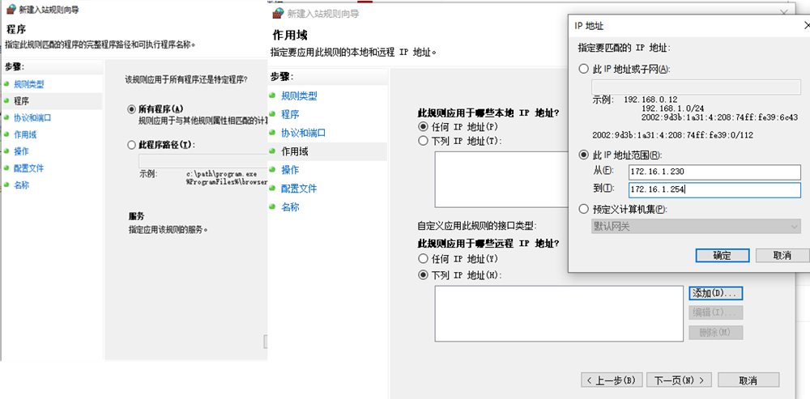This screenshot has height=399, width=810.
Task: Cancel the IP 地址 dialog
Action: [x=782, y=255]
